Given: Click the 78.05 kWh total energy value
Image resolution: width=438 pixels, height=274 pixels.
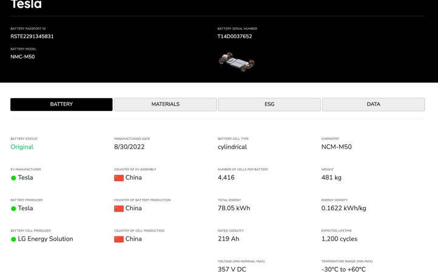Looking at the screenshot, I should tap(234, 208).
